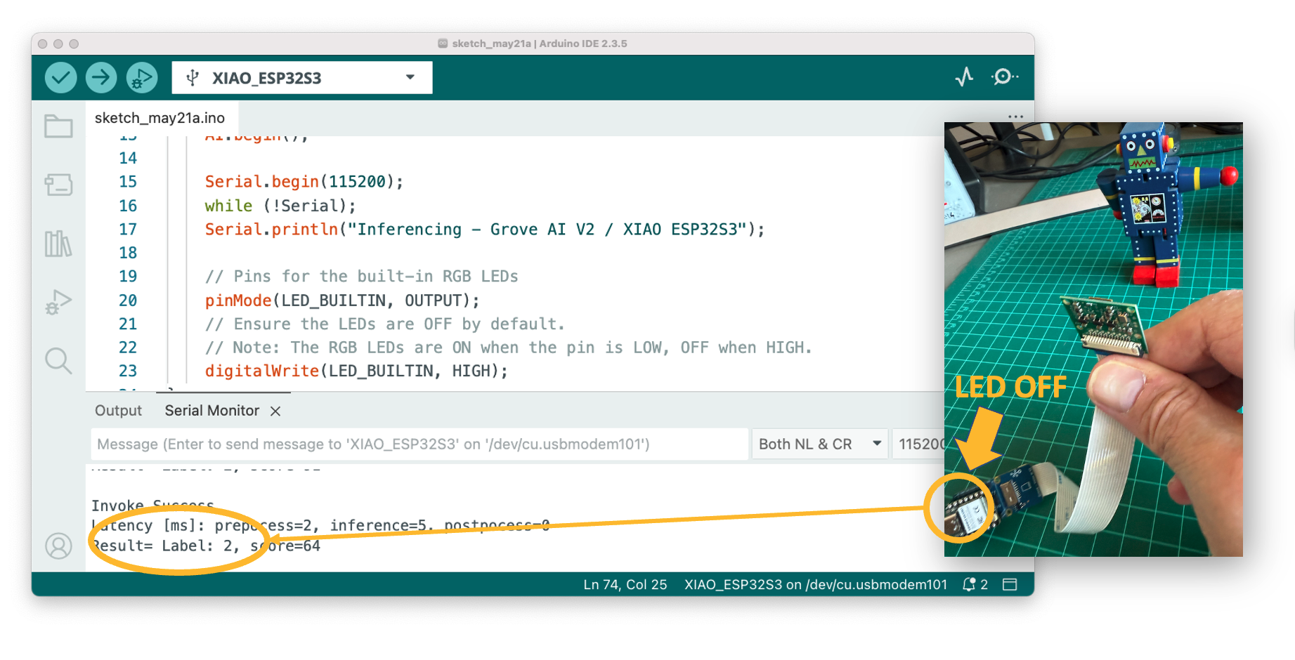Open the Both NL & CR line ending dropdown

(x=819, y=444)
